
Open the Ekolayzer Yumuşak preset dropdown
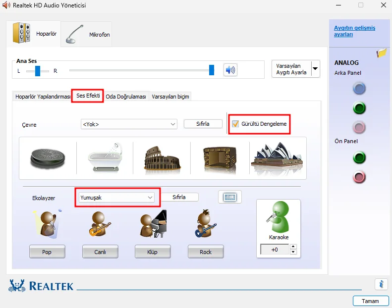pyautogui.click(x=116, y=198)
